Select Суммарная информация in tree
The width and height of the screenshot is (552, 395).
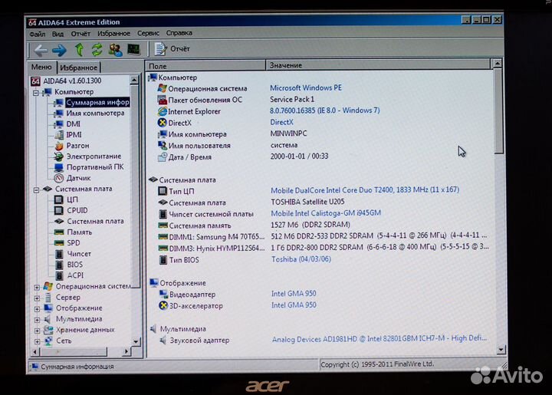tap(97, 103)
